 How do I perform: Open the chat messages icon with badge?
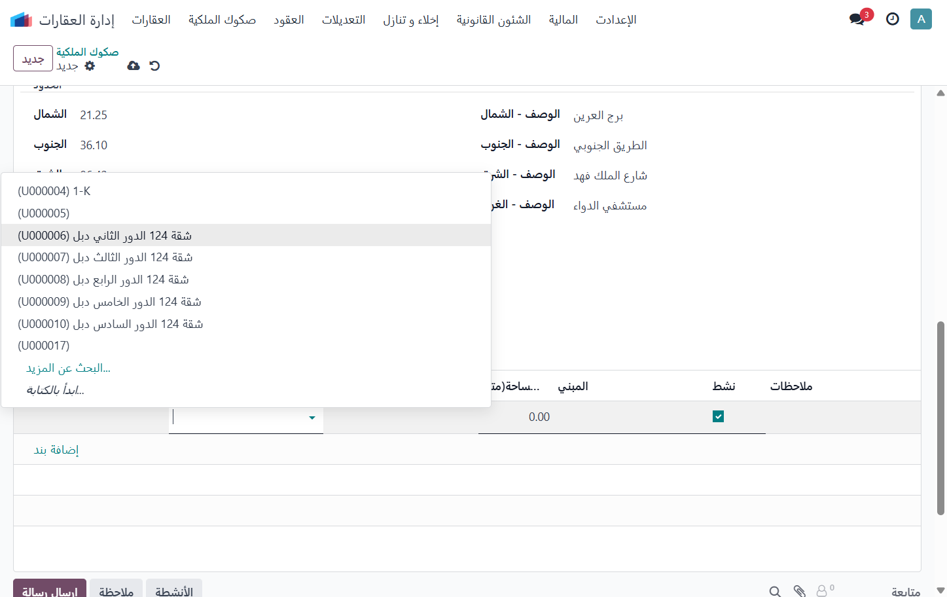[857, 19]
